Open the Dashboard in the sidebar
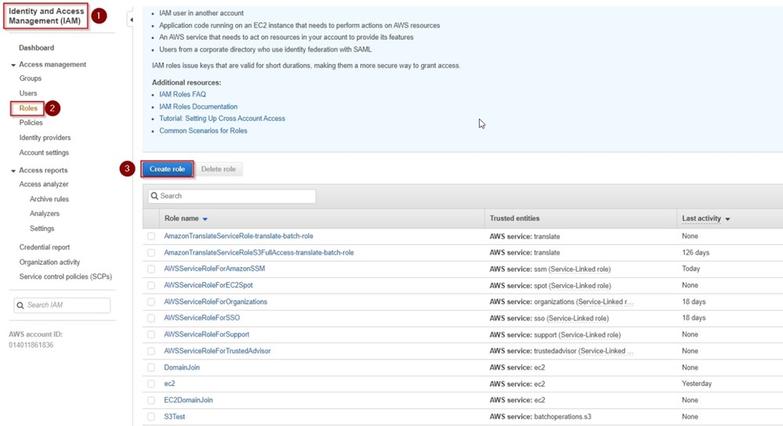783x426 pixels. [x=37, y=48]
